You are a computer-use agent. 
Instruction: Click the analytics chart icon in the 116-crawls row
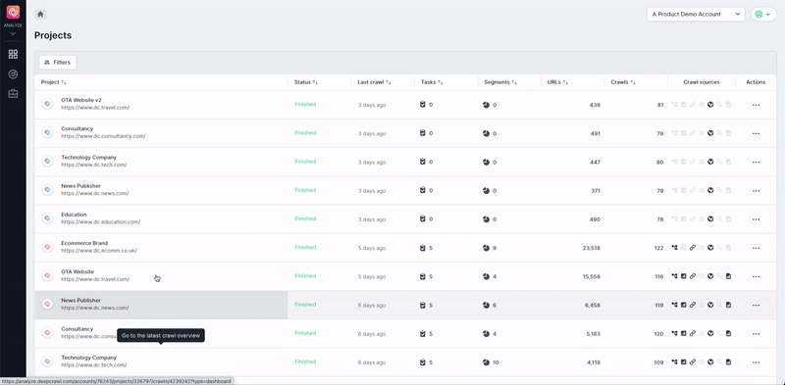pyautogui.click(x=683, y=276)
